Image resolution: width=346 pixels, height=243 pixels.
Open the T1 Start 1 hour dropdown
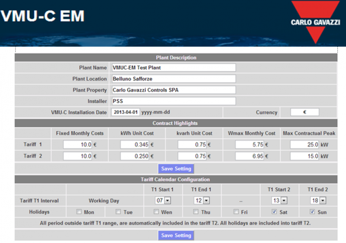pos(163,201)
